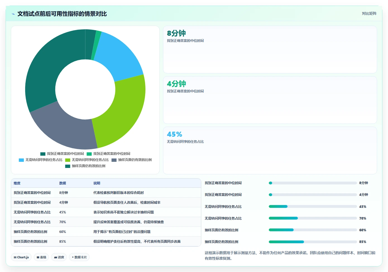Click the progress bar labeled 60%
Viewport: 388px width, 272px height.
click(313, 230)
